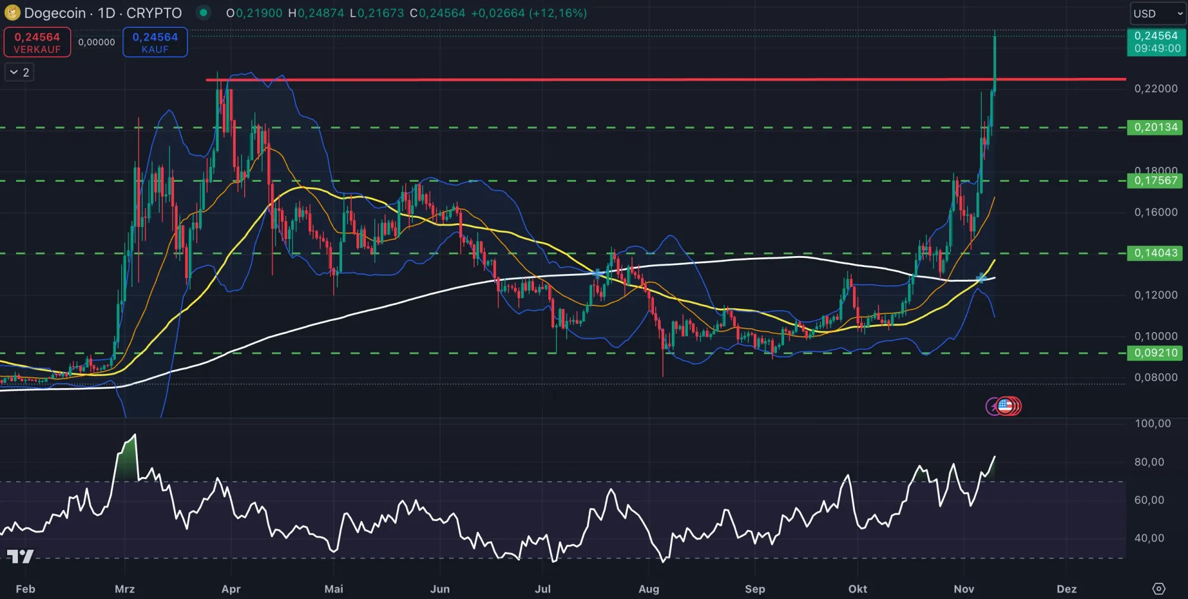The image size is (1188, 599).
Task: Click the RSI 100,00 scale value
Action: 1152,424
